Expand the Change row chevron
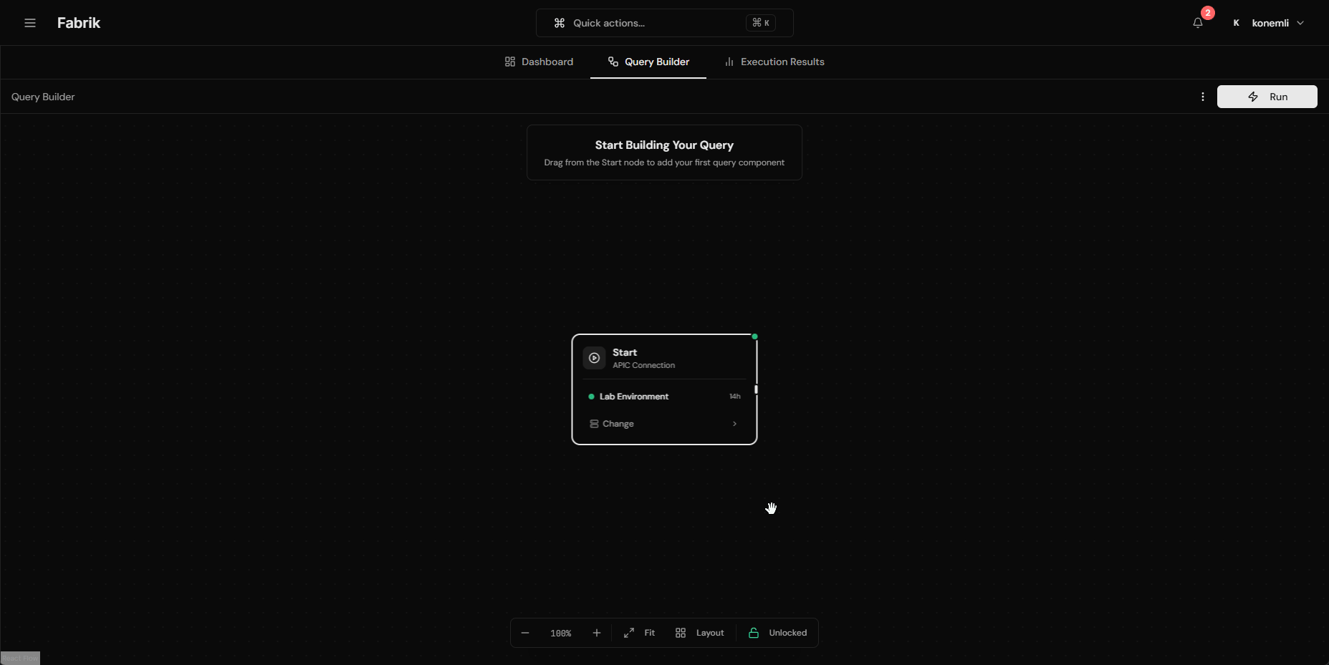 click(734, 424)
